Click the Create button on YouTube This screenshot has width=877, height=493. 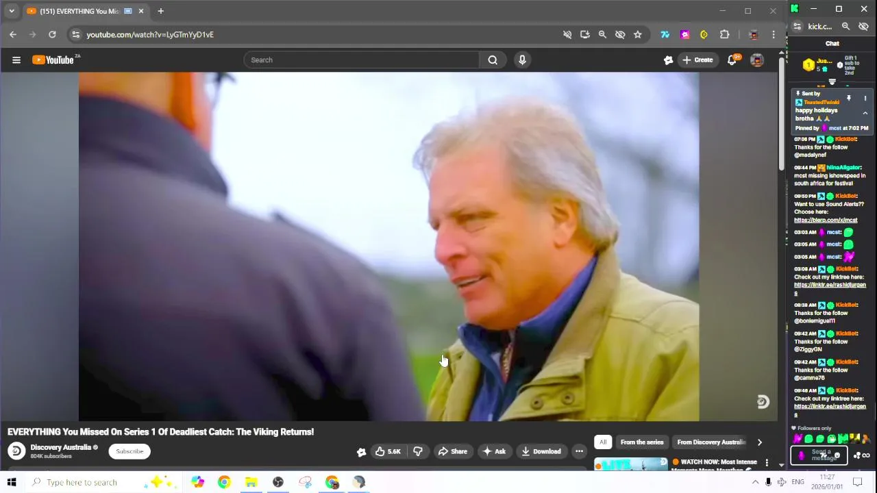click(697, 60)
